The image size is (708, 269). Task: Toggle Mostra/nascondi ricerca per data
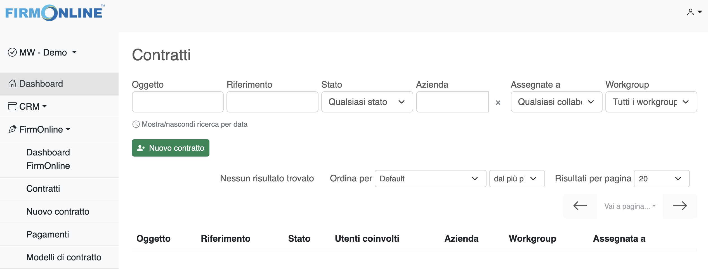(195, 124)
